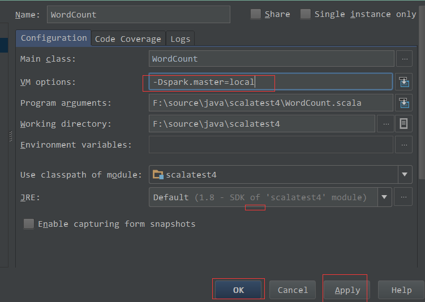Expand the VM options editor icon
Screen dimensions: 425x302
404,81
